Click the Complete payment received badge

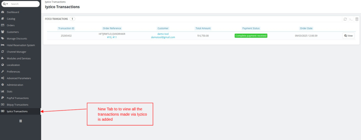pyautogui.click(x=251, y=36)
